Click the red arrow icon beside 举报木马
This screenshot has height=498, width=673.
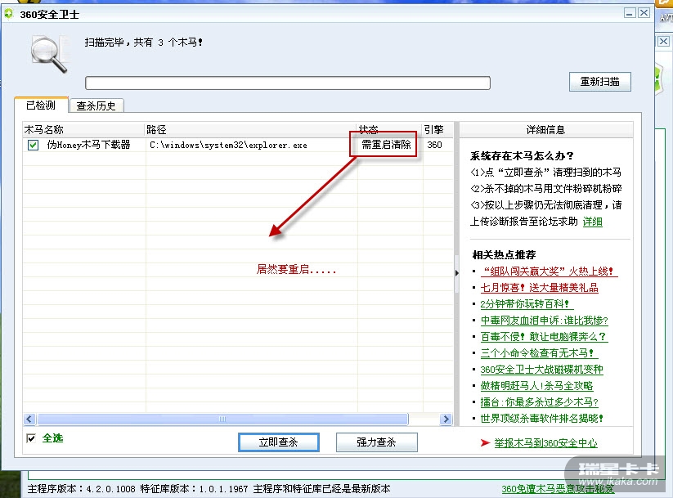[x=485, y=443]
